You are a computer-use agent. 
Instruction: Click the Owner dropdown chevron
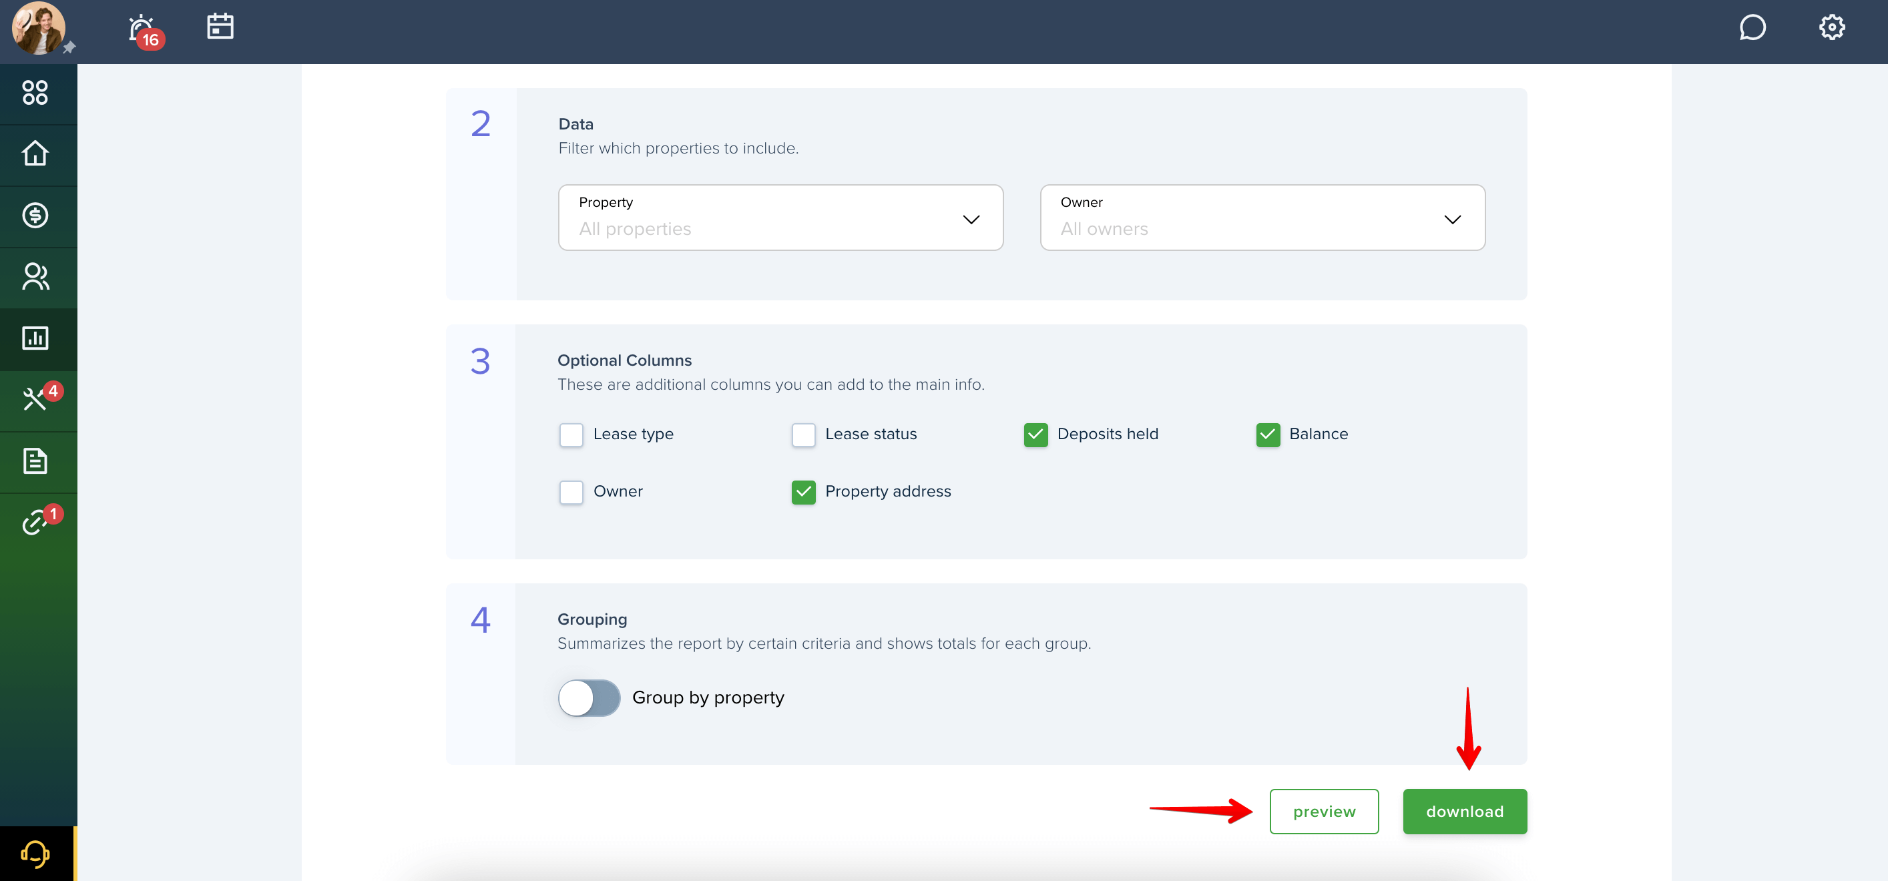point(1452,220)
